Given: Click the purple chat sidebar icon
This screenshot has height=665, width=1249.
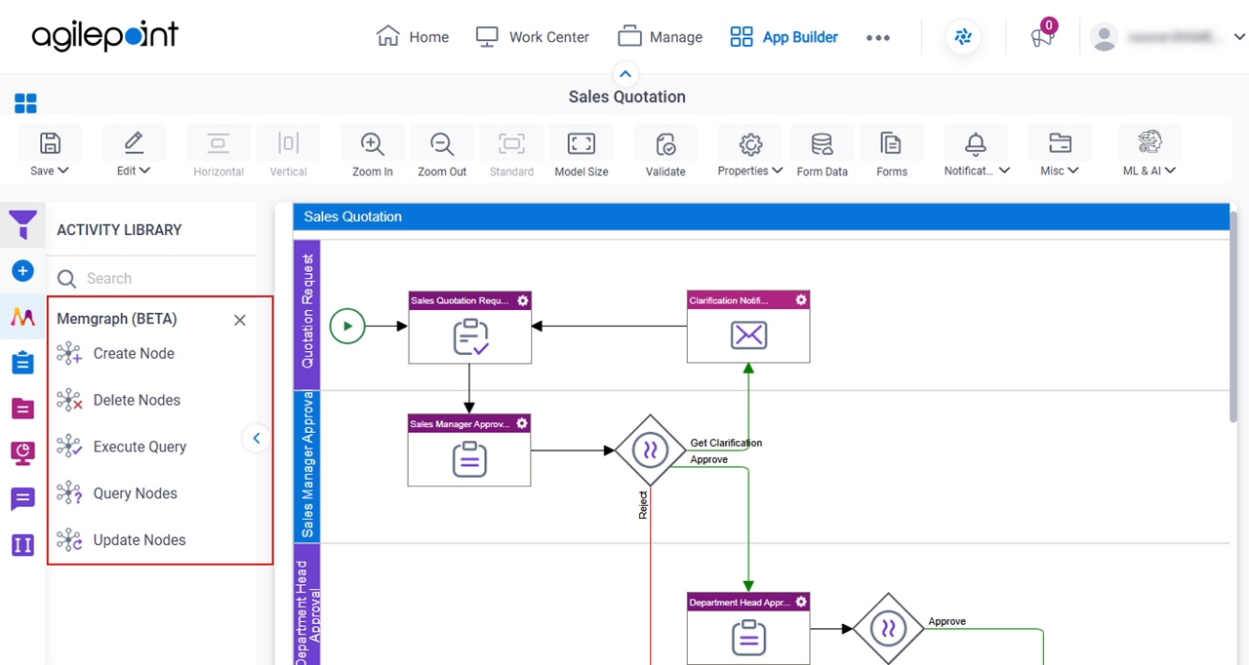Looking at the screenshot, I should [22, 499].
